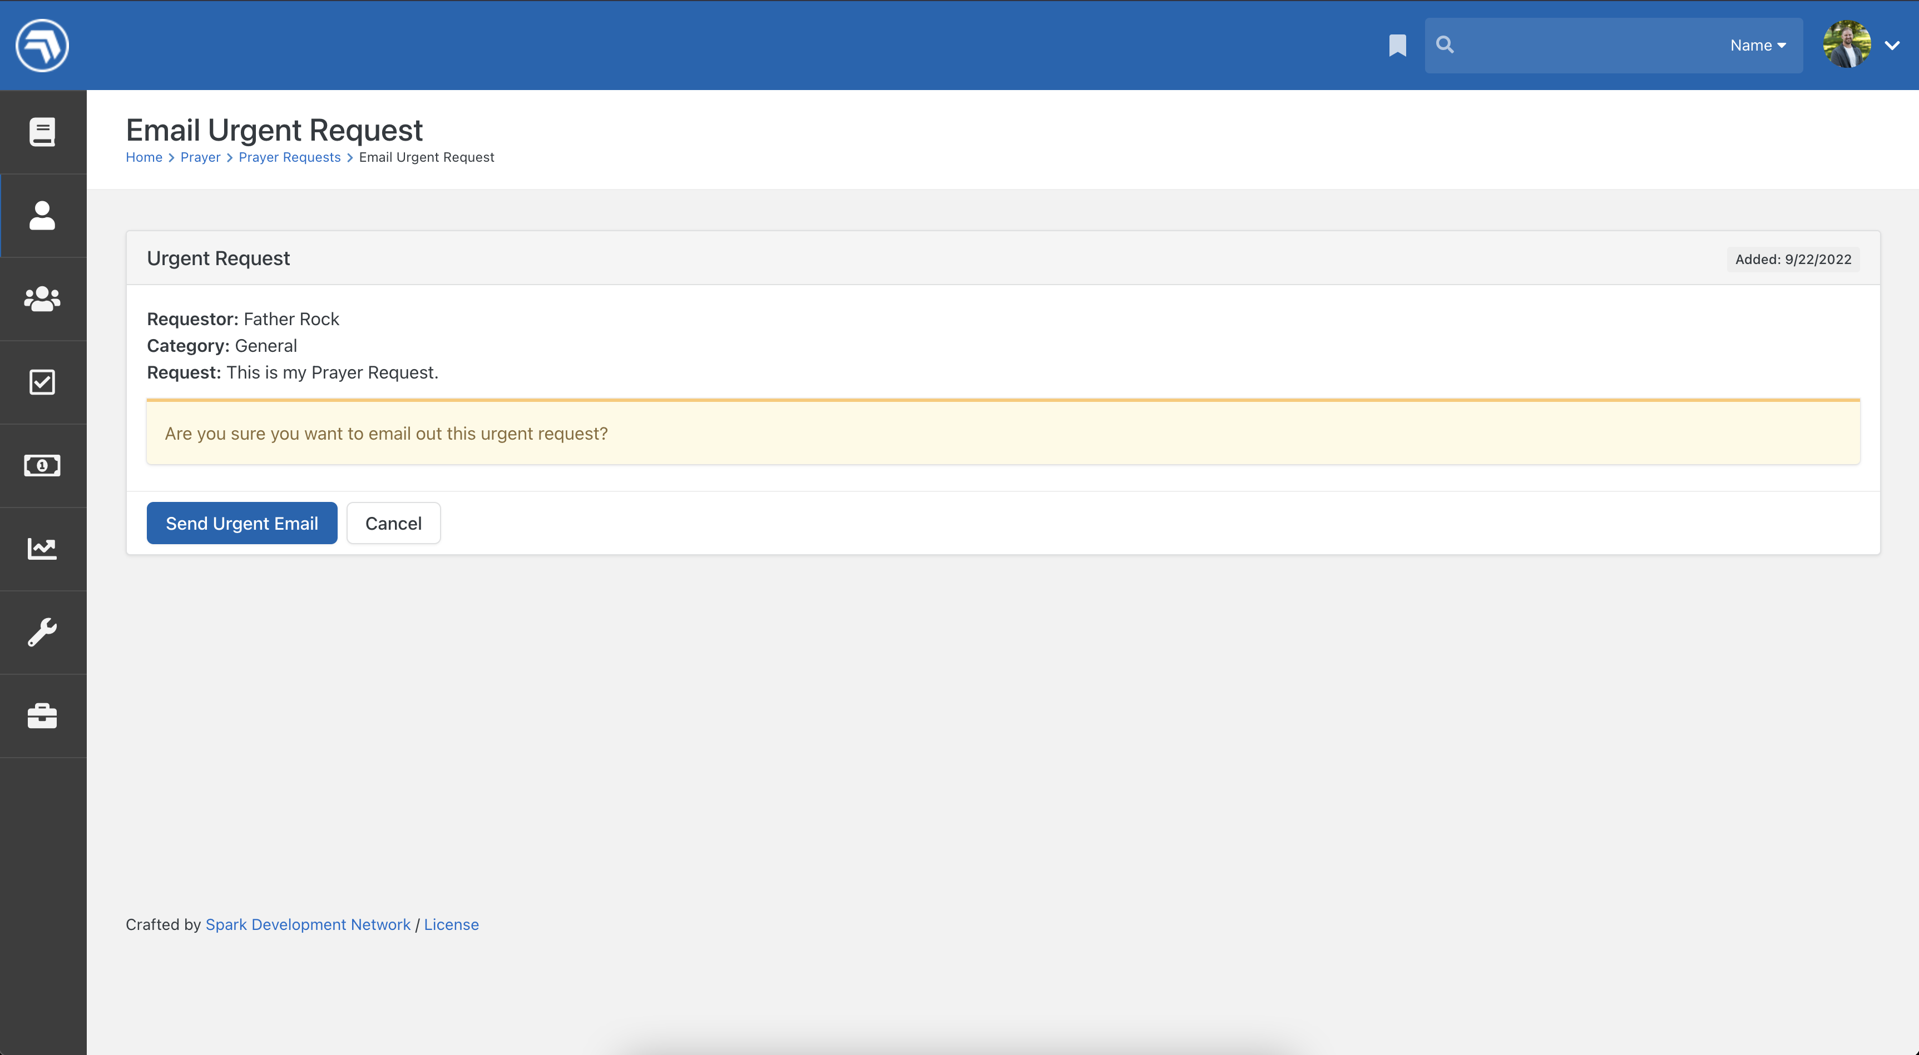Open the Admin Tools wrench icon
Image resolution: width=1919 pixels, height=1055 pixels.
point(42,632)
